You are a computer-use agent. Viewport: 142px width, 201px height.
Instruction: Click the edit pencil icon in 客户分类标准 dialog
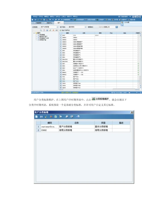point(46,117)
